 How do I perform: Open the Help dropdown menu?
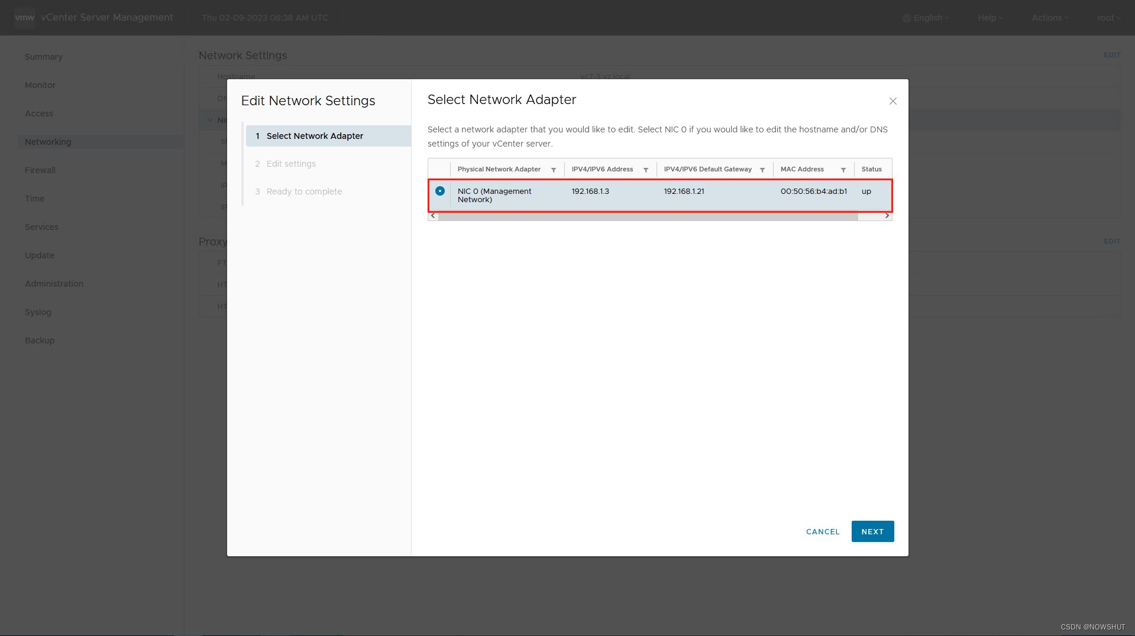point(990,18)
